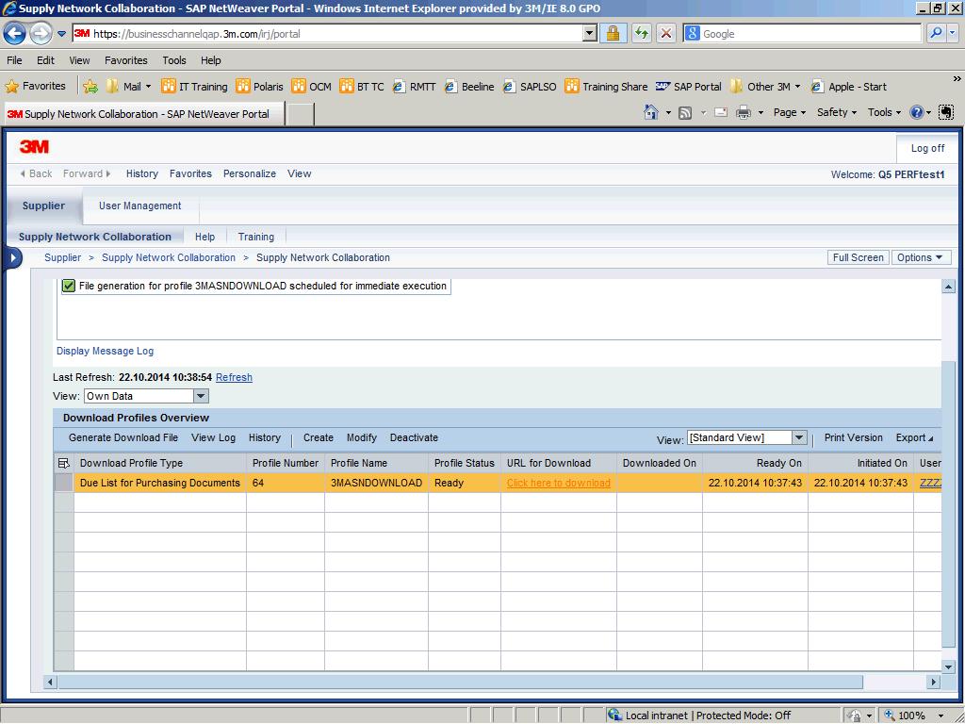This screenshot has height=724, width=965.
Task: Click the Read Mail envelope icon
Action: pos(721,113)
